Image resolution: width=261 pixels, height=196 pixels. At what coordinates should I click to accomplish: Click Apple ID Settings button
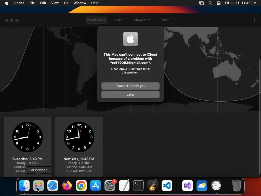click(130, 86)
